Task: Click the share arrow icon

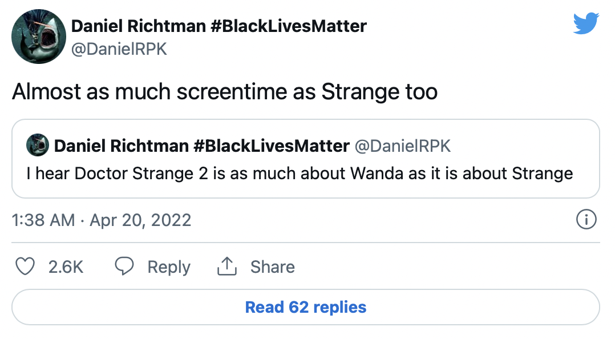Action: 227,267
